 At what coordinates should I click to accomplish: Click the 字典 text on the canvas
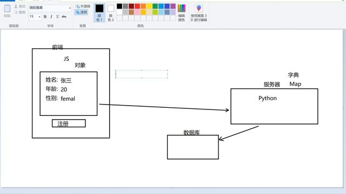coord(293,75)
